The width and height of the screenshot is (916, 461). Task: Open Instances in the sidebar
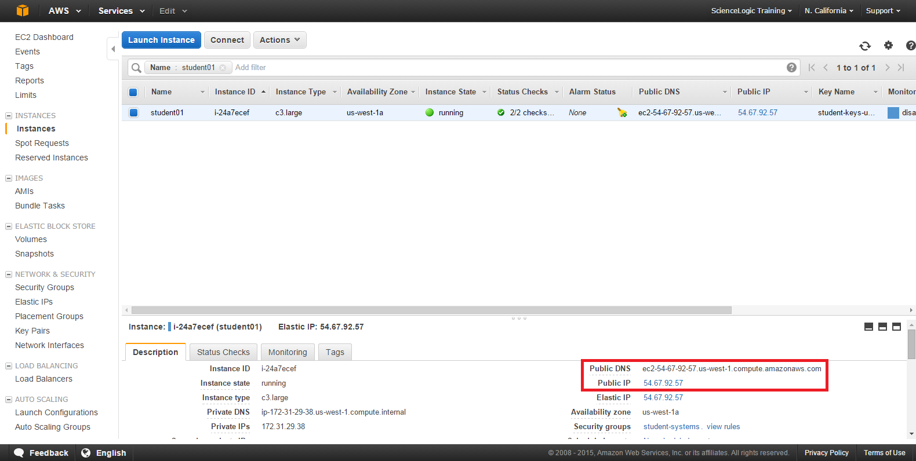click(36, 129)
